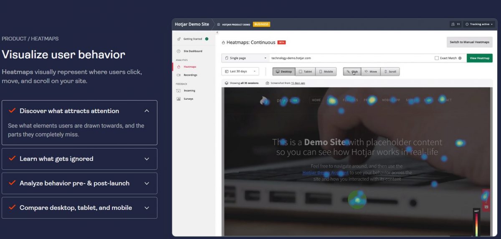Click the Visualize user behavior heading
Screen dimensions: 501x239
[x=63, y=55]
